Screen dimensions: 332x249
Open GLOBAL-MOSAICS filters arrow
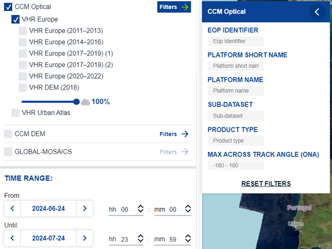pyautogui.click(x=185, y=152)
